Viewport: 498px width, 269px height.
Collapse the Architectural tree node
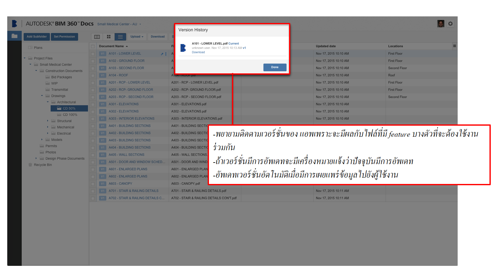pyautogui.click(x=48, y=102)
